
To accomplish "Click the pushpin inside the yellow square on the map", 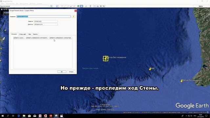I will [106, 58].
